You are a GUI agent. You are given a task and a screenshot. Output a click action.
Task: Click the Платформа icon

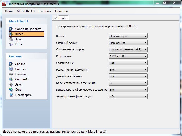[x=11, y=95]
